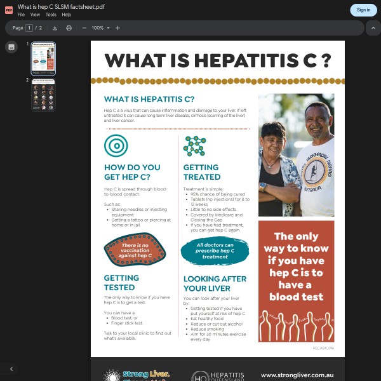Toggle the thumbnail sidebar panel icon
The image size is (381, 381).
coord(11,47)
